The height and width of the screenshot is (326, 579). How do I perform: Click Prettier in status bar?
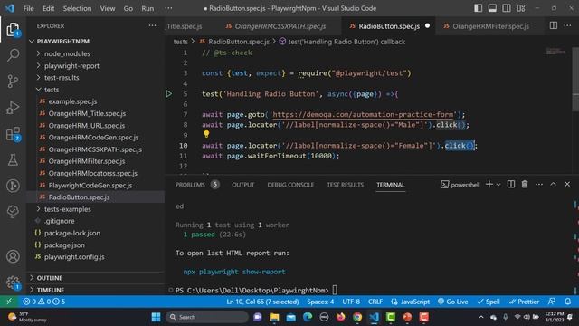524,302
